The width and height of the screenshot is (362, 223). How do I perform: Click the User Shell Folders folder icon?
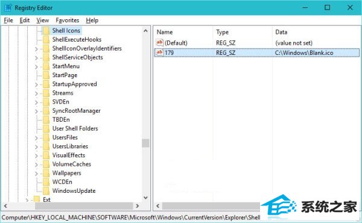coord(46,128)
